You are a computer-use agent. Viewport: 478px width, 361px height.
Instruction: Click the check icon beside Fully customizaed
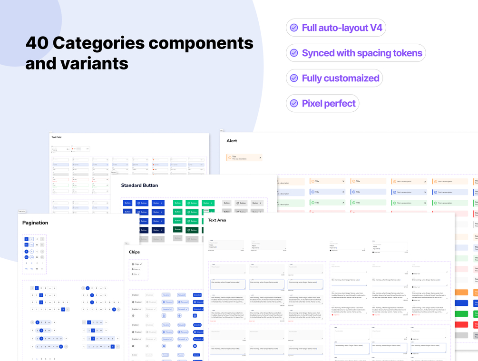point(294,78)
